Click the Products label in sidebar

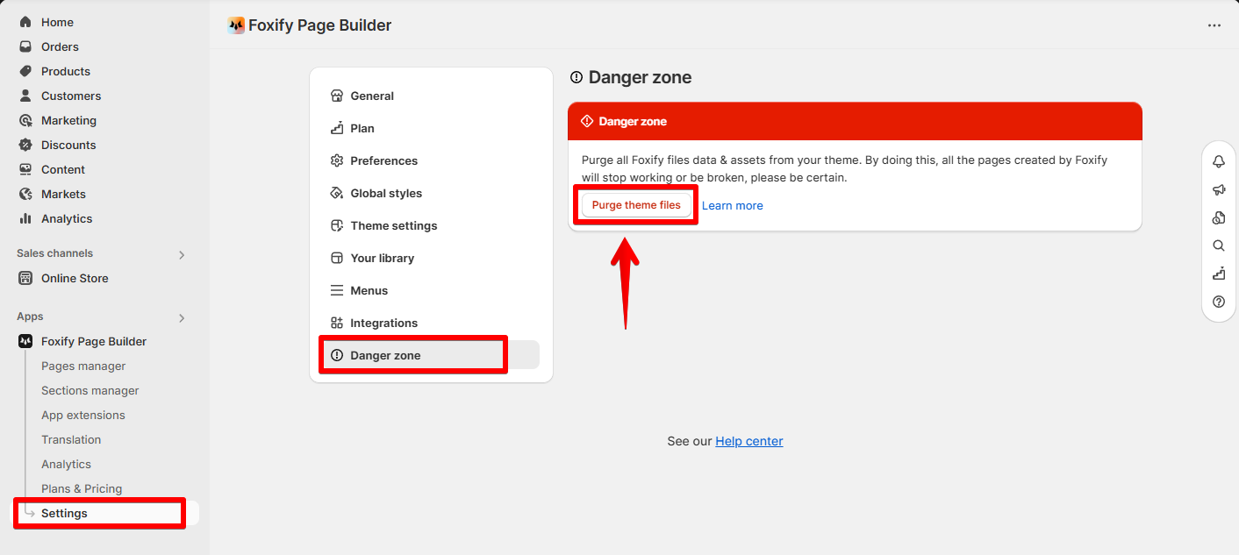[x=66, y=71]
